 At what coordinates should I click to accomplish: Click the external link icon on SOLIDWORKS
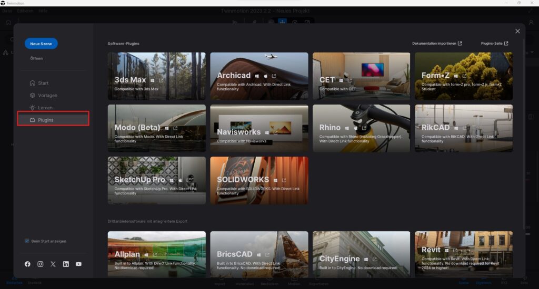point(284,180)
